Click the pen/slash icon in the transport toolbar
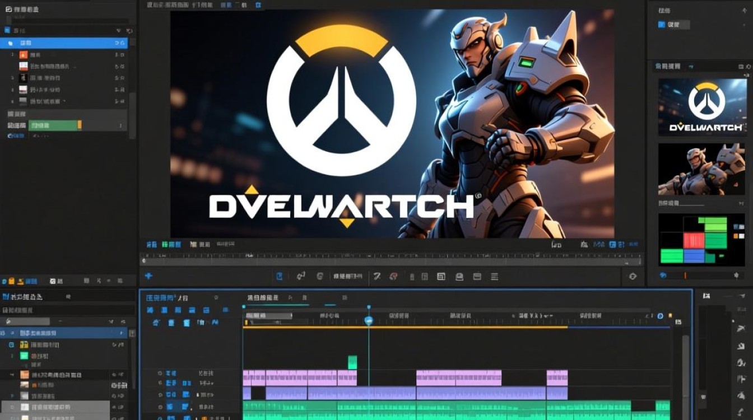This screenshot has width=753, height=420. click(x=377, y=276)
